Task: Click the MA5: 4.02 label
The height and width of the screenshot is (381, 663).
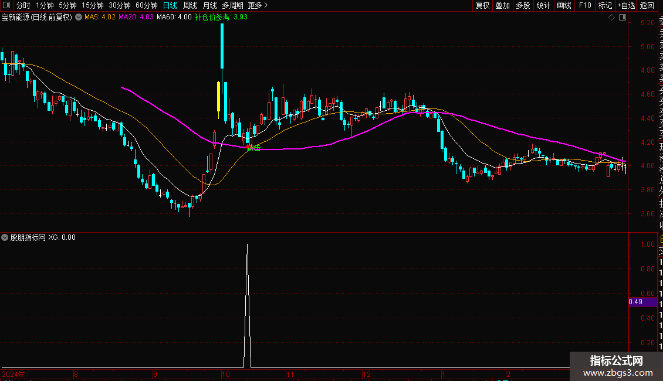Action: pyautogui.click(x=100, y=18)
